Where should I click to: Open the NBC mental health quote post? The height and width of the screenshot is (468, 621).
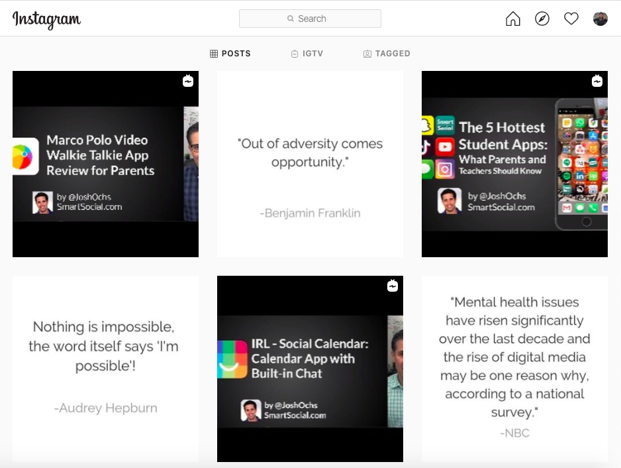click(514, 369)
